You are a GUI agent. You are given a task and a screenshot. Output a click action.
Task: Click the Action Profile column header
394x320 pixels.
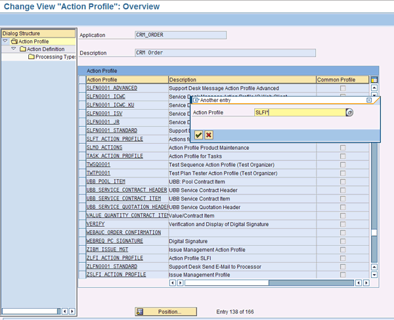click(x=127, y=80)
